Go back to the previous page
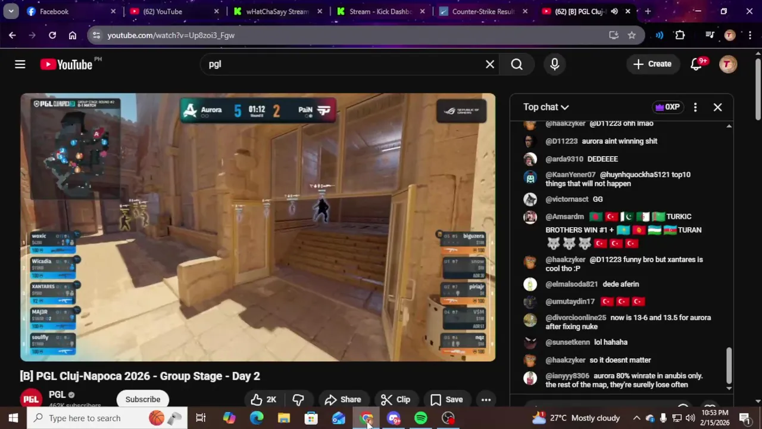 (x=13, y=35)
